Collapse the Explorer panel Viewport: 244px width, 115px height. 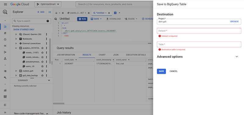point(50,12)
